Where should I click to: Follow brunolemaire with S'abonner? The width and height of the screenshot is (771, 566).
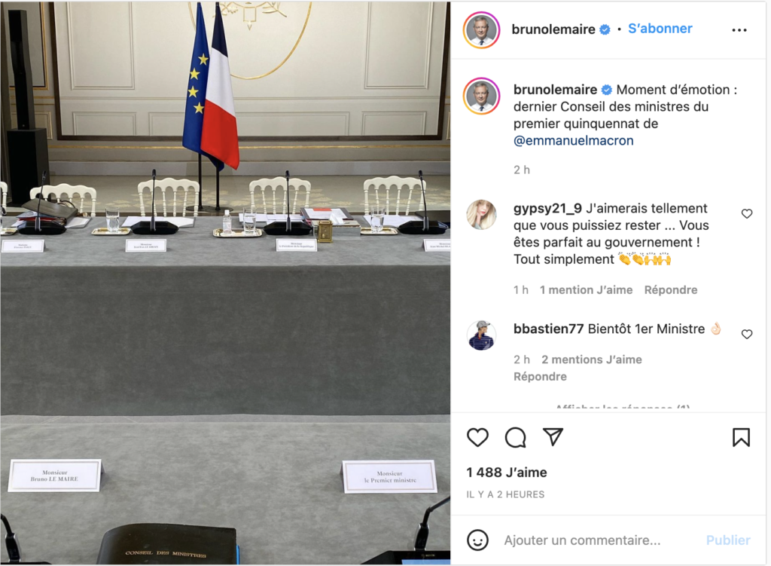660,29
